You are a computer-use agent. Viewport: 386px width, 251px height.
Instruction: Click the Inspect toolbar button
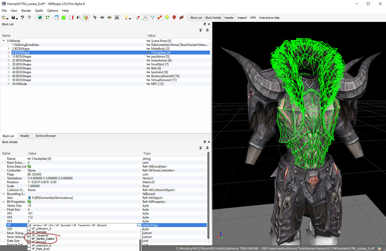[242, 18]
